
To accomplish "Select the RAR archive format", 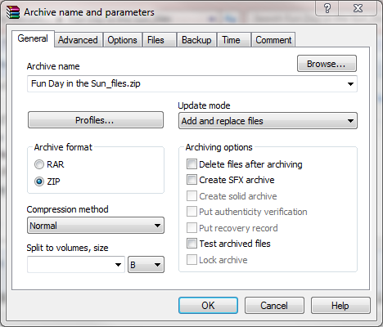I will click(x=39, y=164).
